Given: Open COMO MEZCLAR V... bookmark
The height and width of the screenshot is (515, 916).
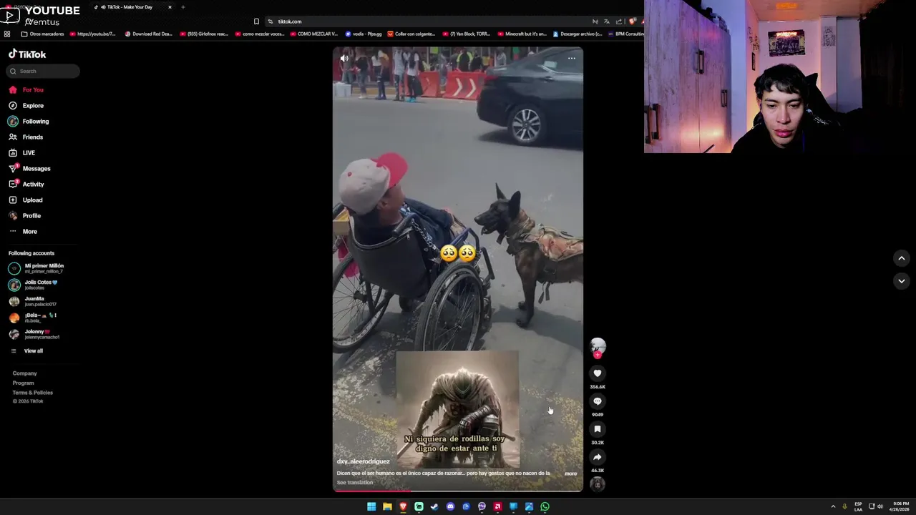Looking at the screenshot, I should click(314, 34).
